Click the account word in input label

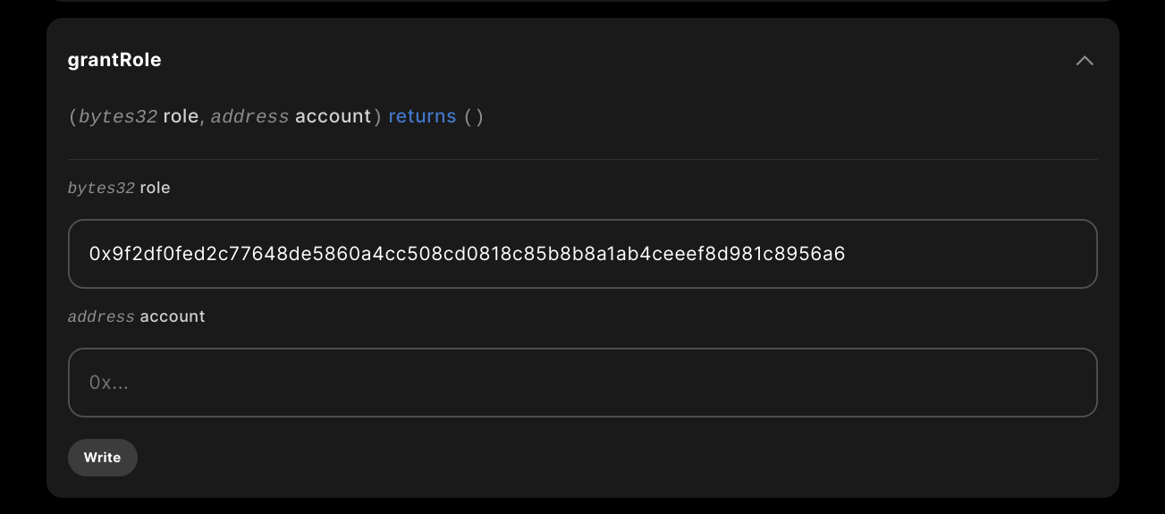[173, 316]
